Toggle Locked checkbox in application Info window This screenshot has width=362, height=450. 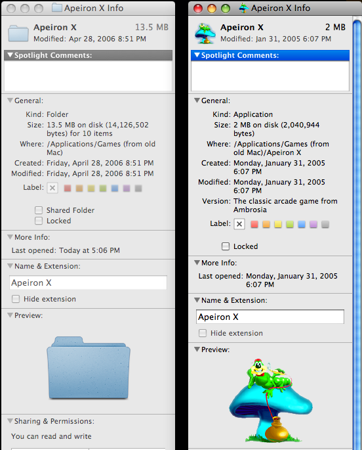(226, 246)
